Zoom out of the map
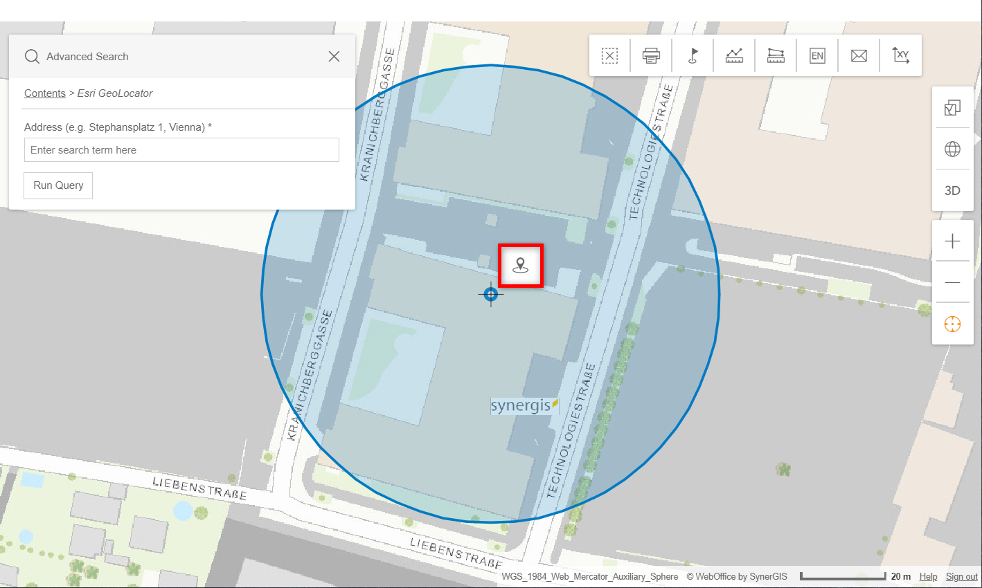 (x=952, y=282)
